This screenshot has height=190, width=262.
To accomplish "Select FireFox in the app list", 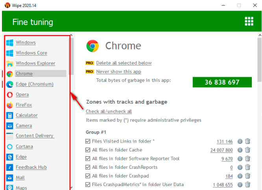I will click(x=24, y=105).
